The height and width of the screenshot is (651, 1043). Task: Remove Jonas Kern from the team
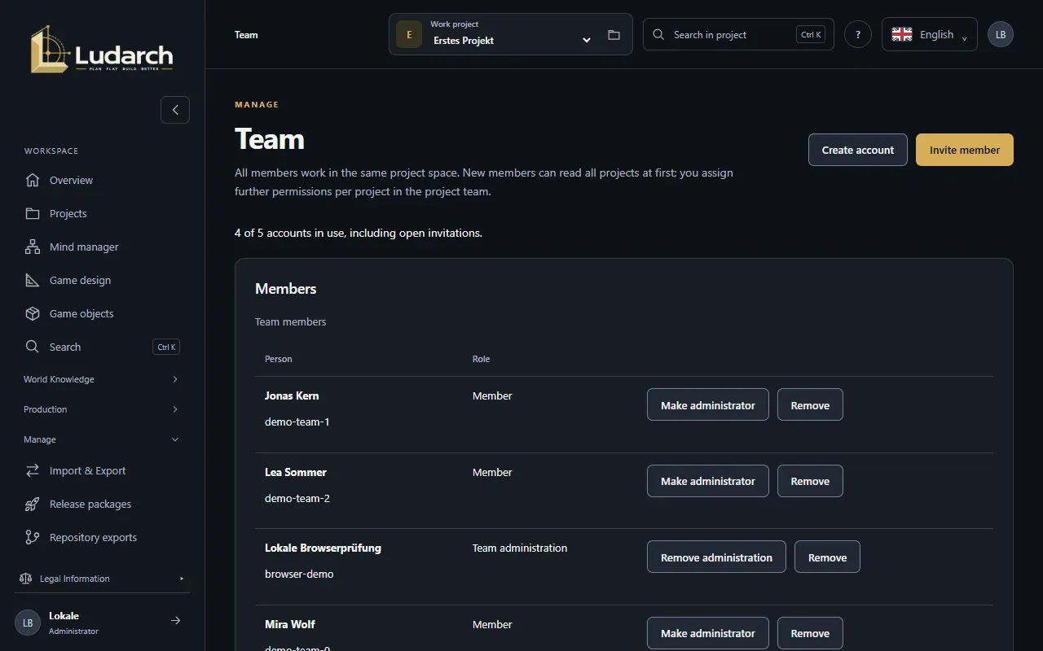tap(810, 405)
